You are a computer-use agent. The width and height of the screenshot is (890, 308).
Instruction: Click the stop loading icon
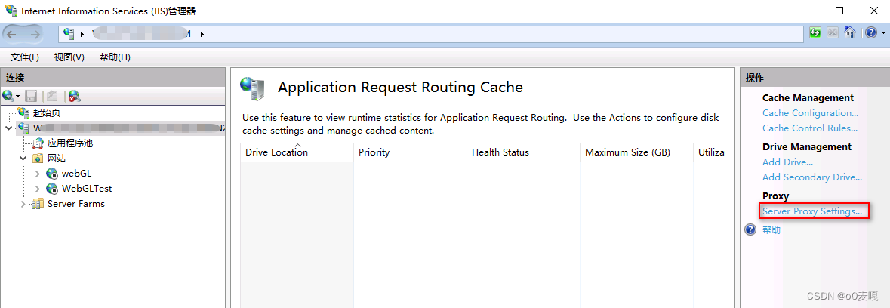tap(832, 33)
